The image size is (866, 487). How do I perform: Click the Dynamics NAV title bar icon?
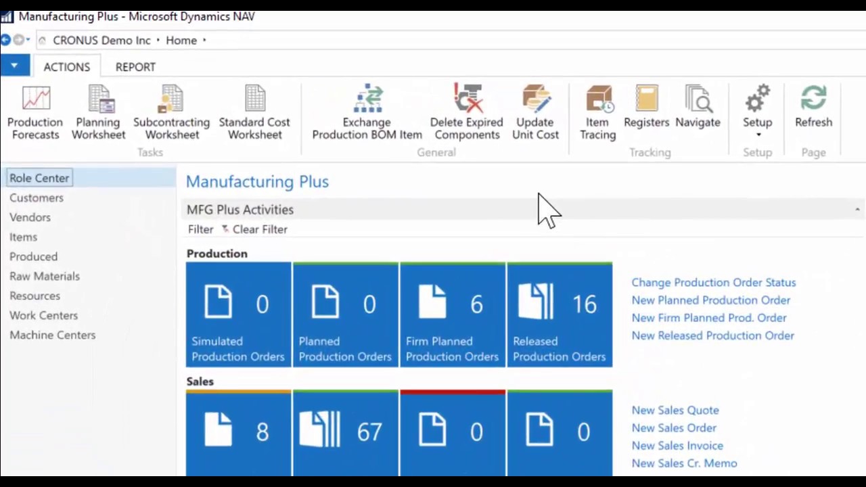pyautogui.click(x=7, y=16)
